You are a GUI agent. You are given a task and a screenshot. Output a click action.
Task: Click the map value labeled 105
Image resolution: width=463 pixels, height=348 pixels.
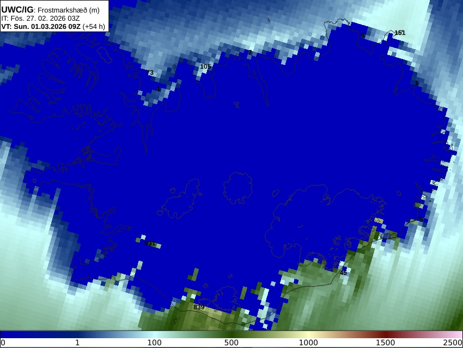(205, 67)
